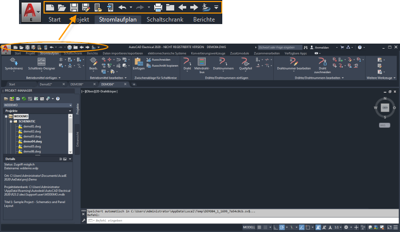Expand Betriebsmittel einfügen panel dropdown

pyautogui.click(x=60, y=78)
